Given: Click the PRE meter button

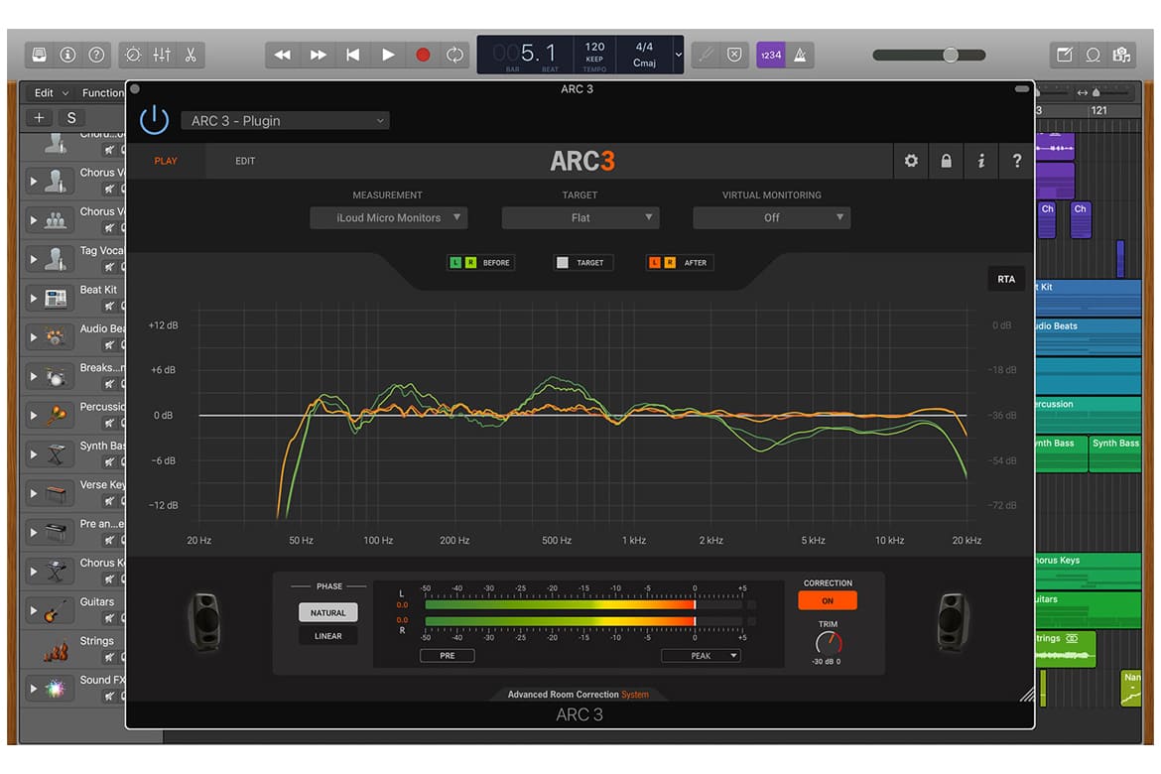Looking at the screenshot, I should point(448,656).
